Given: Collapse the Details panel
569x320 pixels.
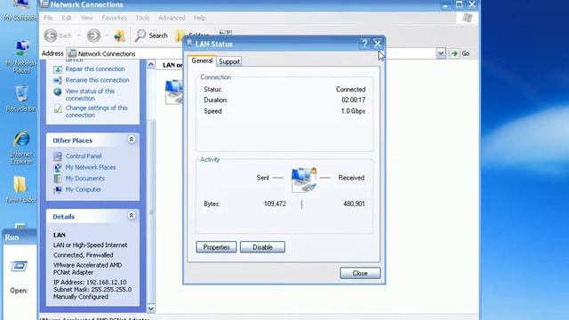Looking at the screenshot, I should point(132,215).
